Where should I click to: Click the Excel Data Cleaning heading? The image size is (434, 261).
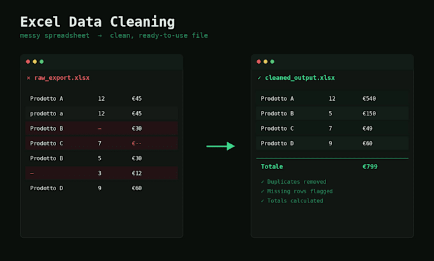98,22
